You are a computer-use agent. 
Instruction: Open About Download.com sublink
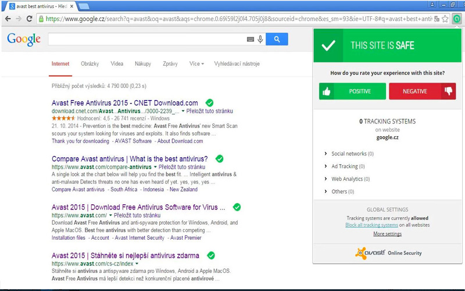(x=180, y=141)
